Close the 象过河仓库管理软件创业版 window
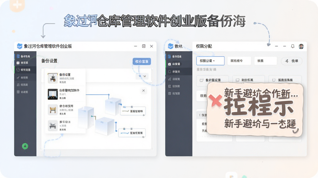Image resolution: width=318 pixels, height=178 pixels. coord(152,46)
